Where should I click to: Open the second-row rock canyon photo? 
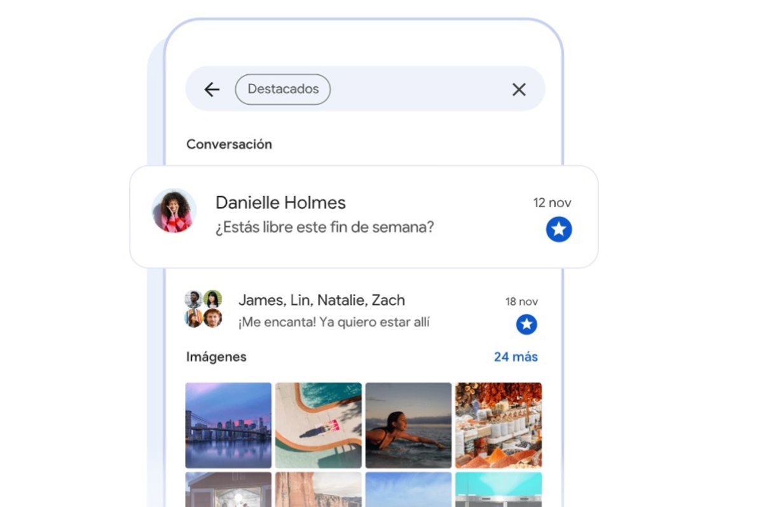pyautogui.click(x=318, y=489)
